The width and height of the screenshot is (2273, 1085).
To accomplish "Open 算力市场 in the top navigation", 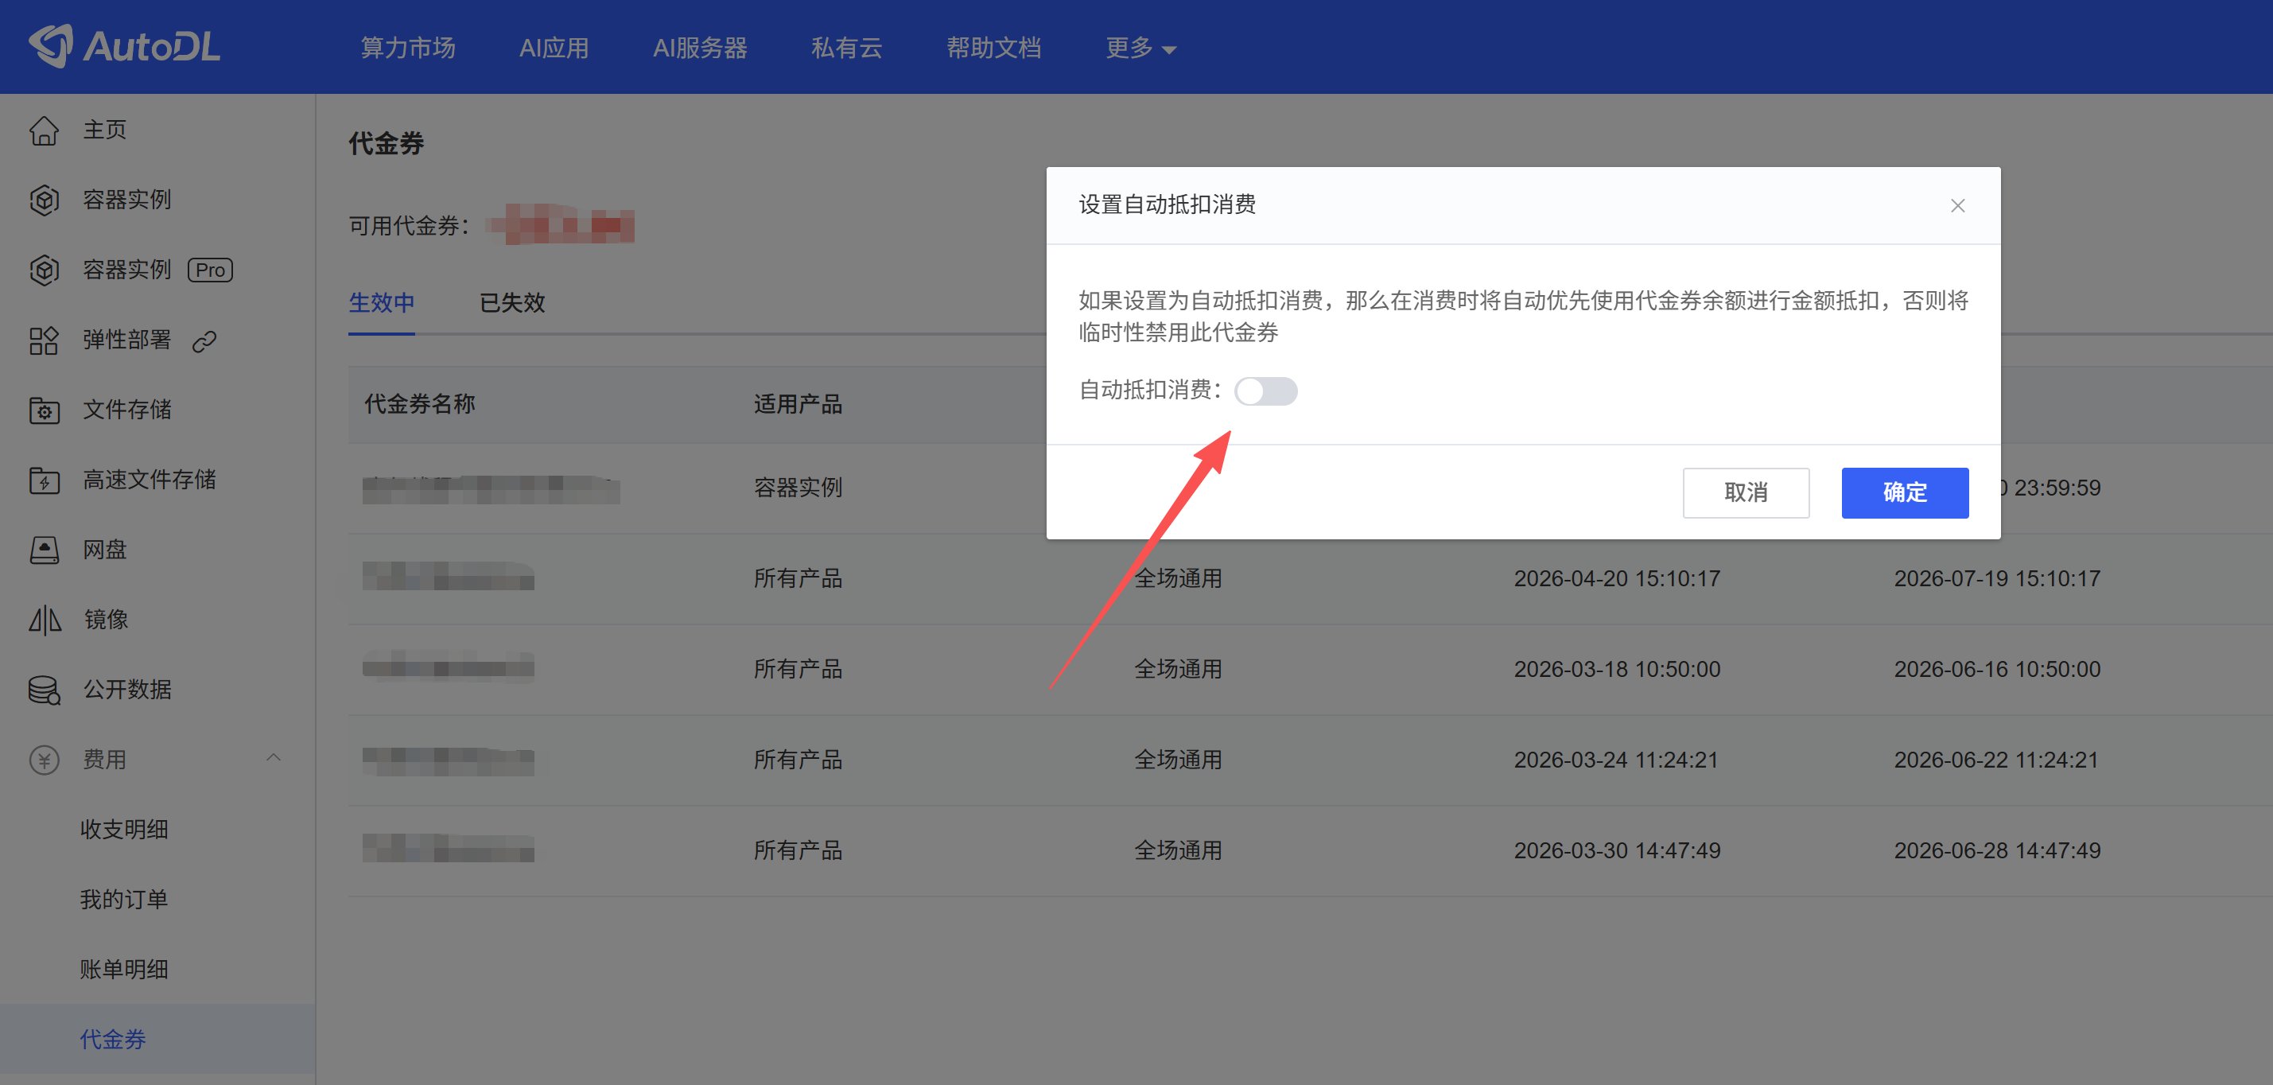I will [x=408, y=48].
